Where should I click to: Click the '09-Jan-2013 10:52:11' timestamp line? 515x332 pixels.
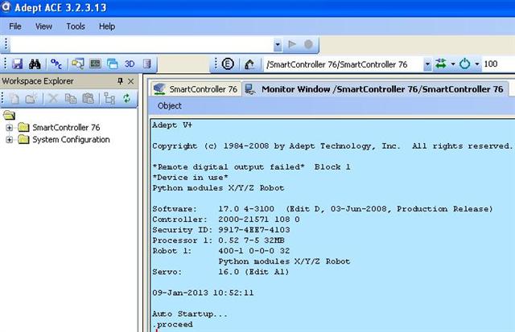(203, 293)
